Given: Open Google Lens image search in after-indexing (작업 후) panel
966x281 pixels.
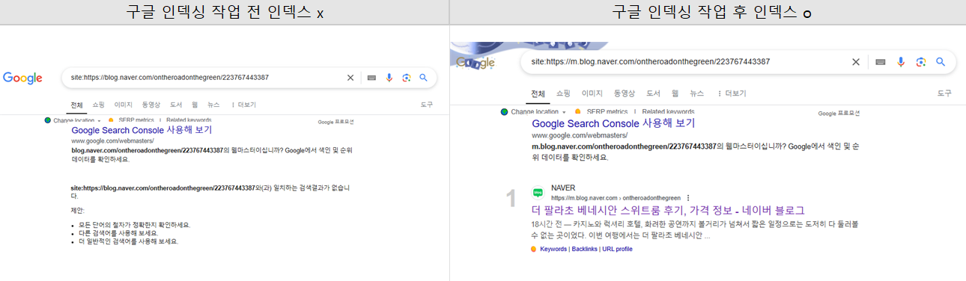Looking at the screenshot, I should pyautogui.click(x=921, y=62).
